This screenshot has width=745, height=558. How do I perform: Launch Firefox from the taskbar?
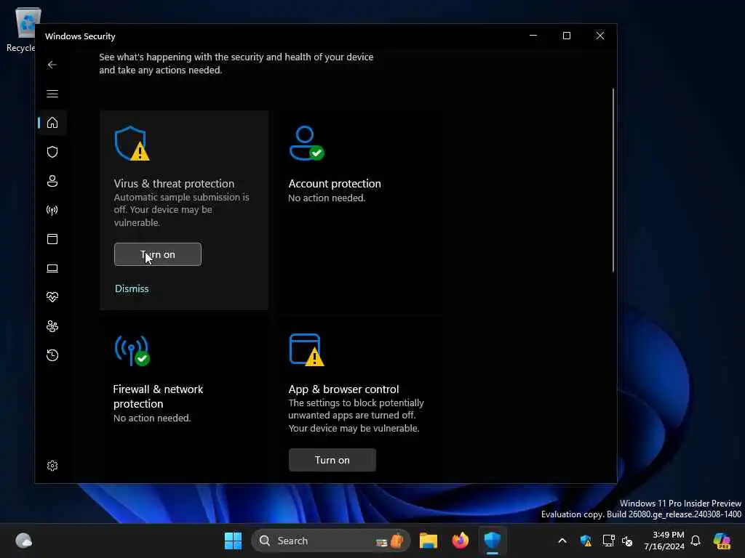click(460, 541)
